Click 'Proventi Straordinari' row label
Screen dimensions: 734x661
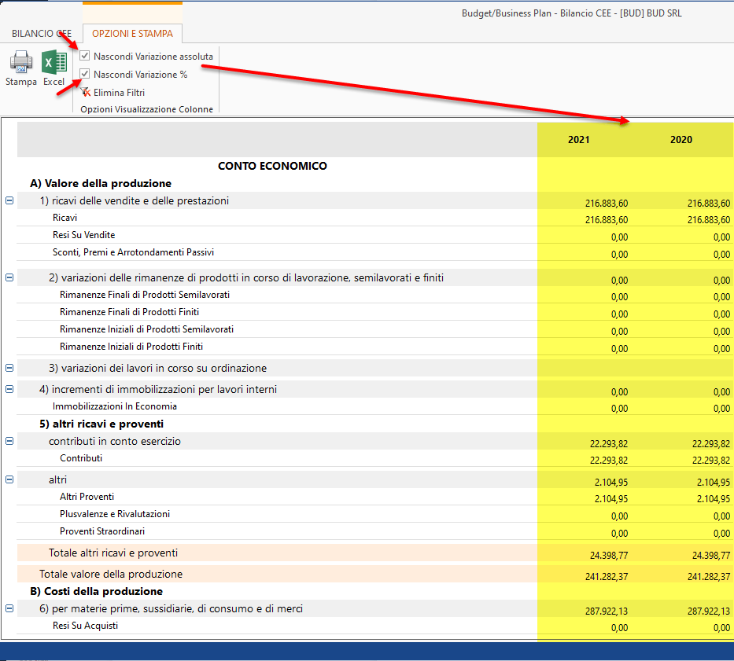point(102,531)
